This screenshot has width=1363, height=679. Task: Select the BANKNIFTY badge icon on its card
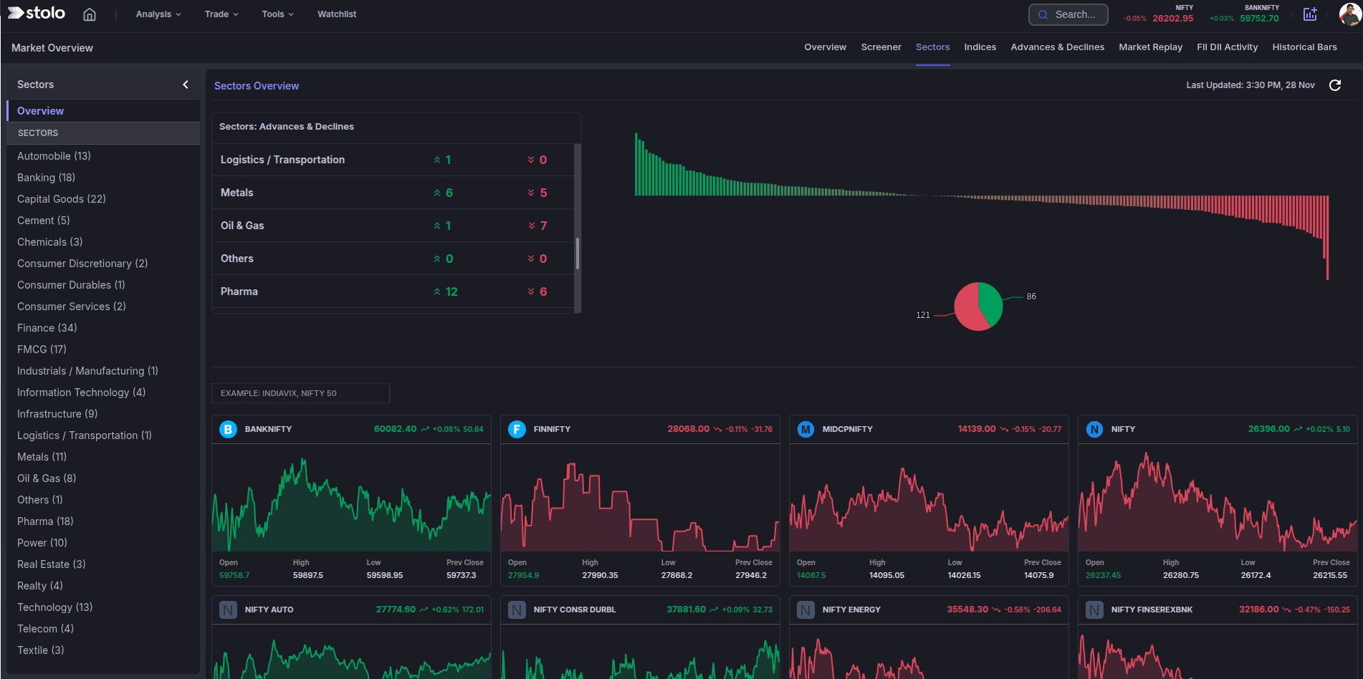227,429
